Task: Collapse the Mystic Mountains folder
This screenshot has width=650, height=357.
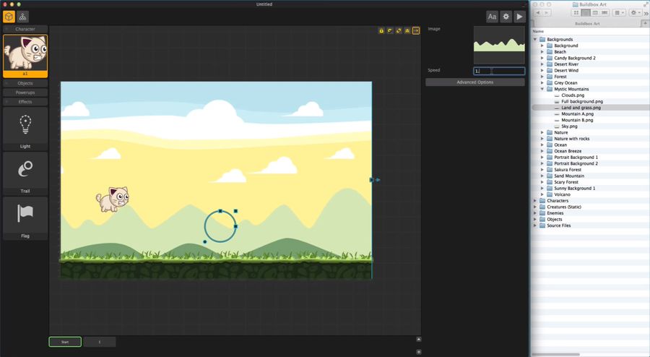Action: click(542, 89)
